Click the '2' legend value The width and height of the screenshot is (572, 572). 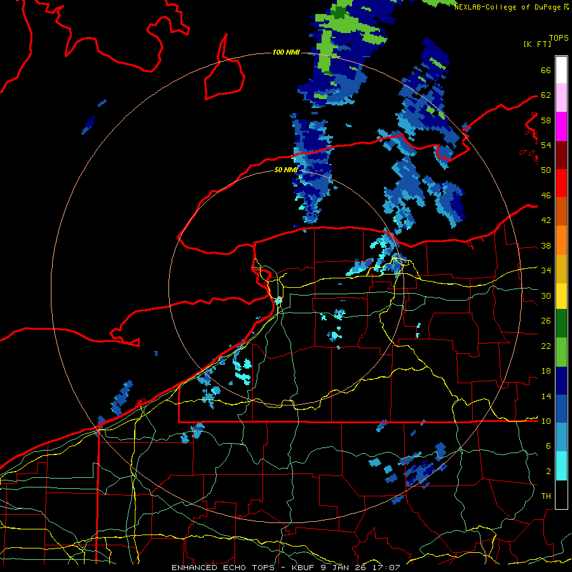(x=548, y=472)
